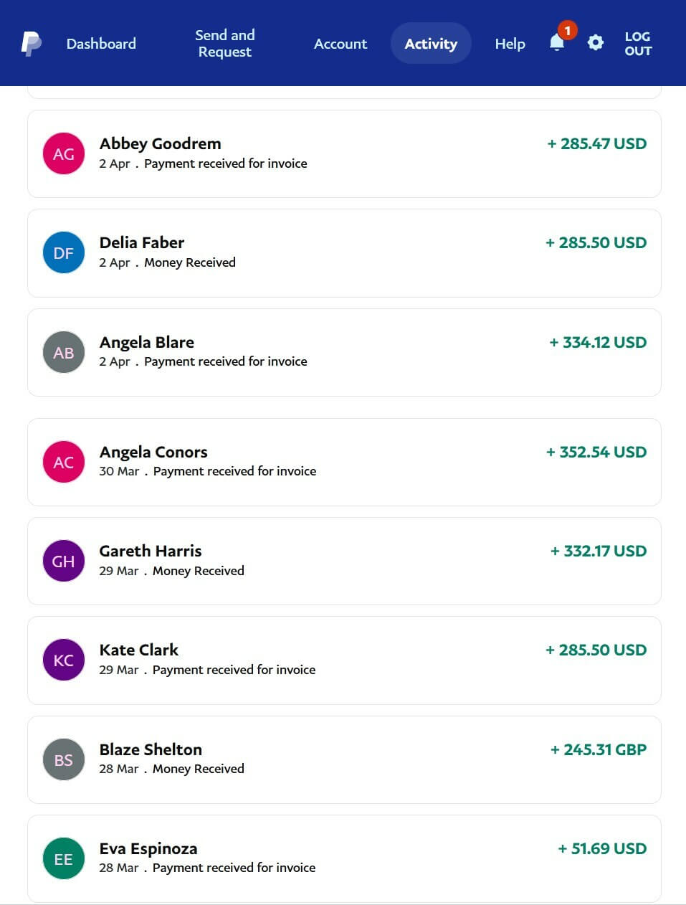Viewport: 686px width, 905px height.
Task: Click Delia Faber's DF avatar
Action: [x=64, y=252]
